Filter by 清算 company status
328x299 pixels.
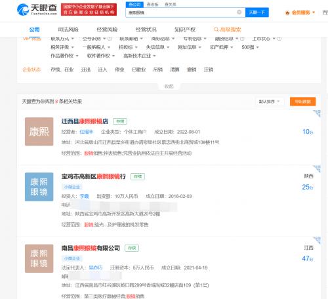[174, 70]
